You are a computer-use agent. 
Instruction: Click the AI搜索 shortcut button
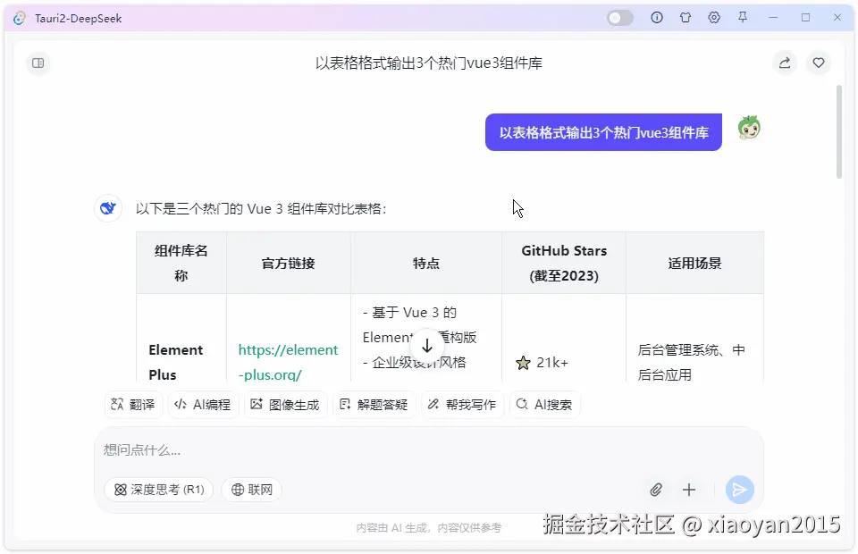pos(544,405)
